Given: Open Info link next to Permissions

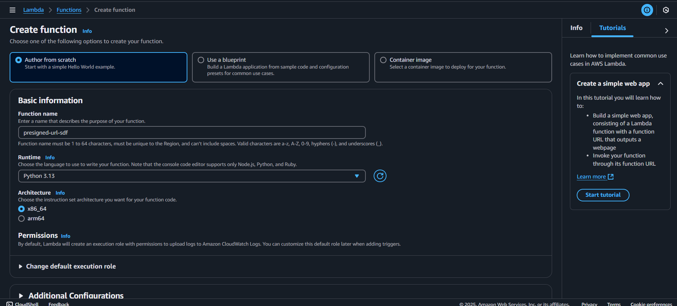Looking at the screenshot, I should pos(66,236).
